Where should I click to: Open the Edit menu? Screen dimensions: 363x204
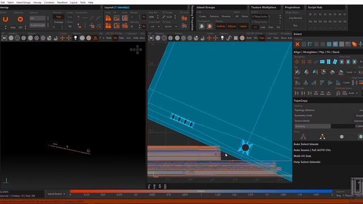coord(2,2)
